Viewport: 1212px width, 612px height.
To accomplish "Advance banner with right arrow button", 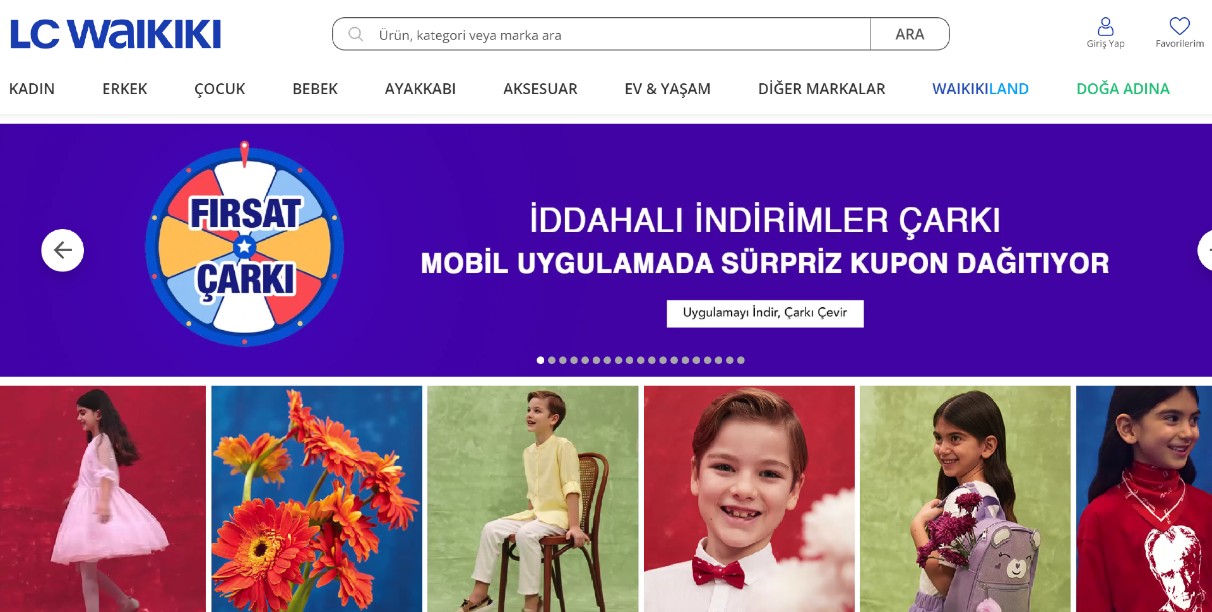I will (x=1205, y=250).
